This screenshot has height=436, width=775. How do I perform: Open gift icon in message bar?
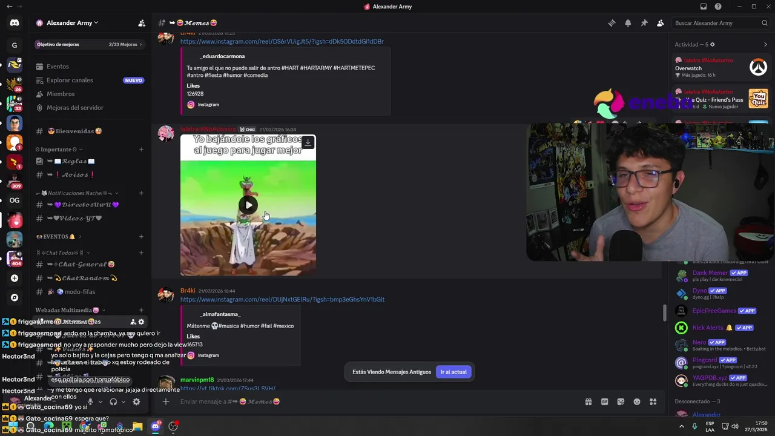pos(588,401)
